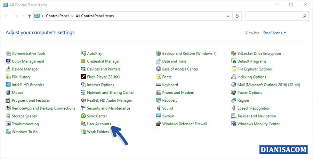Open Network and Sharing Center
Viewport: 313px width, 159px height.
[110, 92]
